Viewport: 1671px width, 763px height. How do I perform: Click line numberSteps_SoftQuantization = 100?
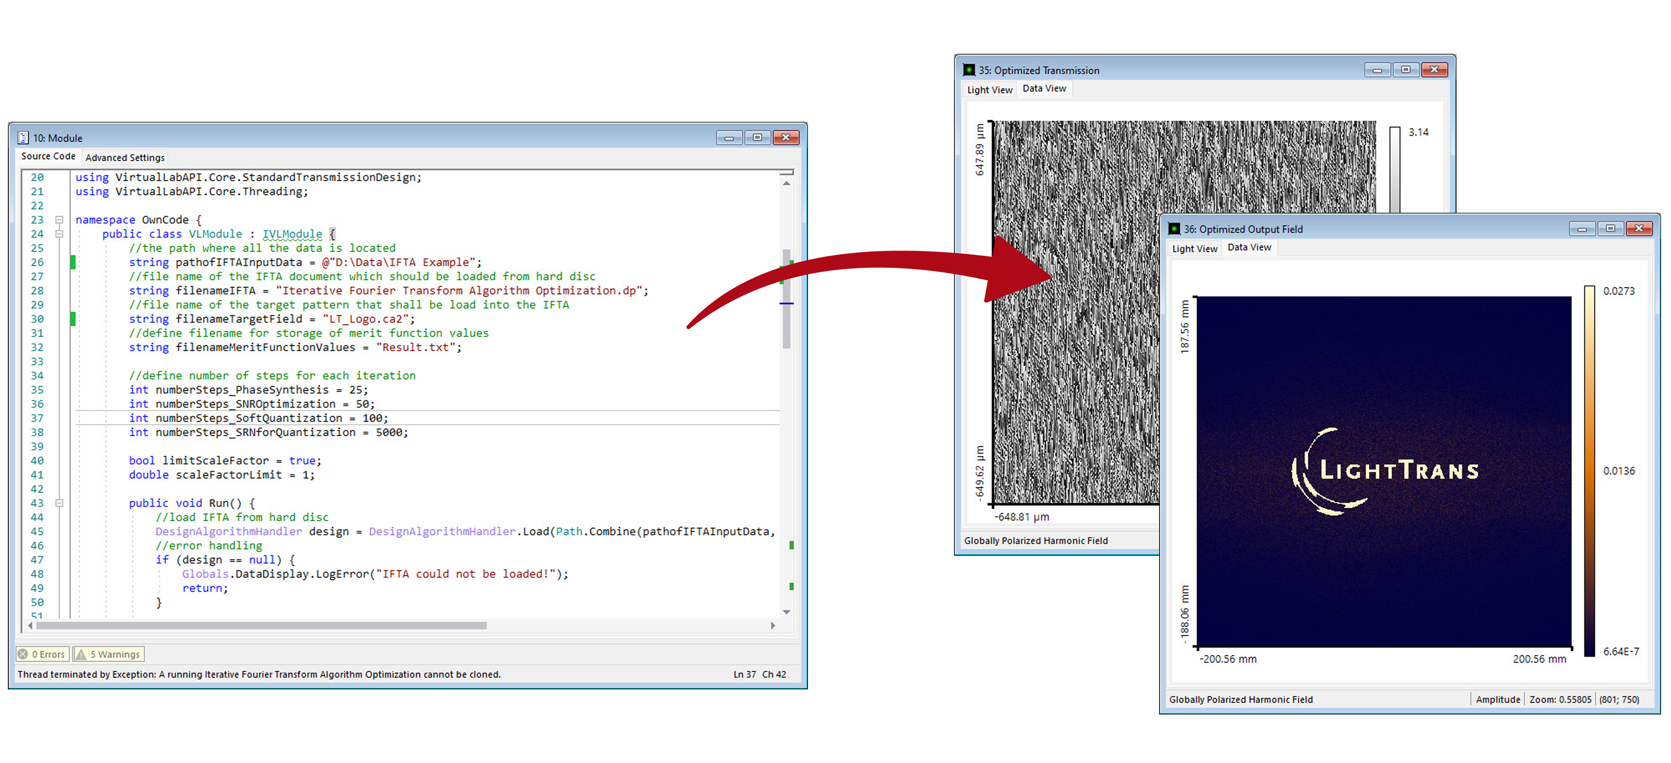tap(258, 419)
